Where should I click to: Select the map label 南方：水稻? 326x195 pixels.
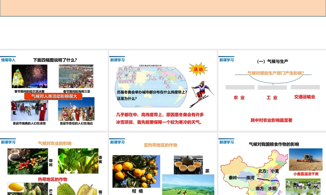coord(266,188)
